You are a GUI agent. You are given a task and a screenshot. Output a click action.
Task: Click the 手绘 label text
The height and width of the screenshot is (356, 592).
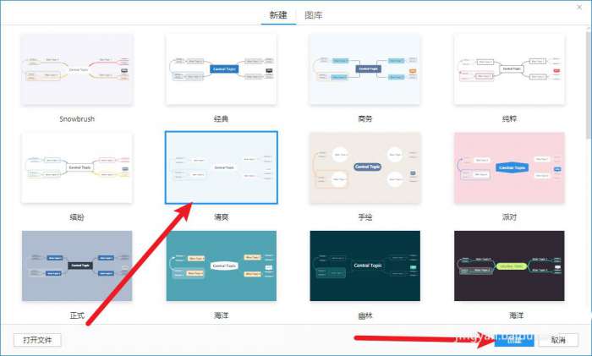[x=365, y=217]
